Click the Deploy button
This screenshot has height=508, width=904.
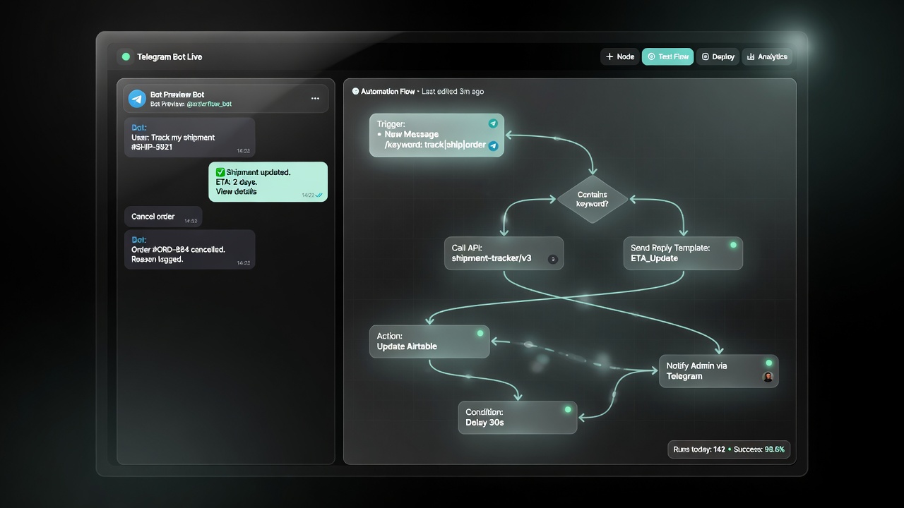718,56
